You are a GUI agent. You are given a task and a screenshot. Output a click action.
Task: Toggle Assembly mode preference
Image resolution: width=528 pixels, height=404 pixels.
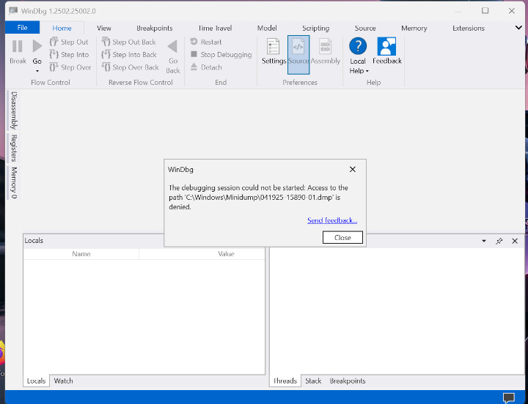[x=326, y=51]
